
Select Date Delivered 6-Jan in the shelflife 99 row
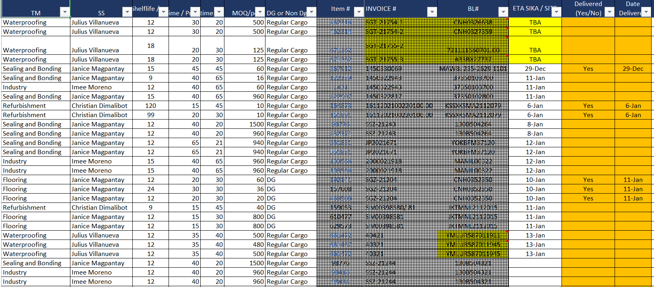[633, 115]
